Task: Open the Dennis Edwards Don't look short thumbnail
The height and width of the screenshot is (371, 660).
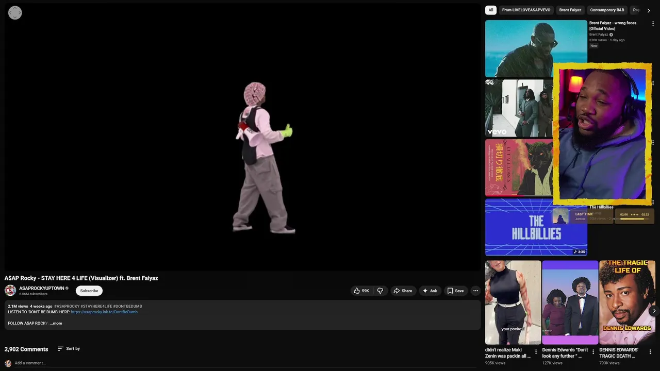Action: click(570, 302)
